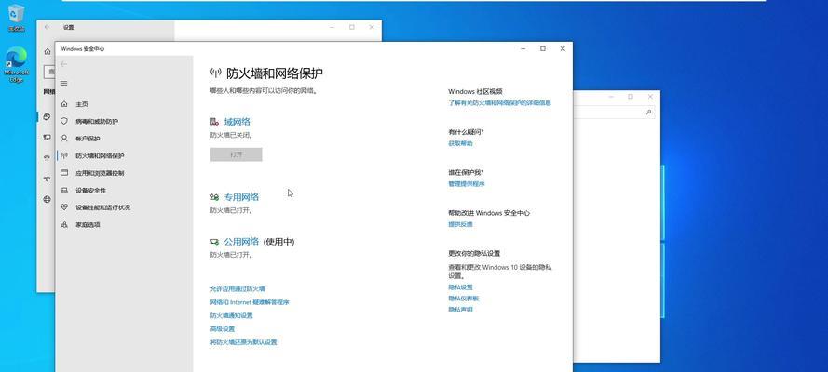Click the home icon in 设置 window sidebar

pyautogui.click(x=48, y=52)
